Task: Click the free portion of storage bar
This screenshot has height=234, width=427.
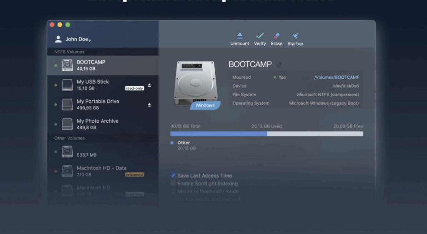Action: 315,134
